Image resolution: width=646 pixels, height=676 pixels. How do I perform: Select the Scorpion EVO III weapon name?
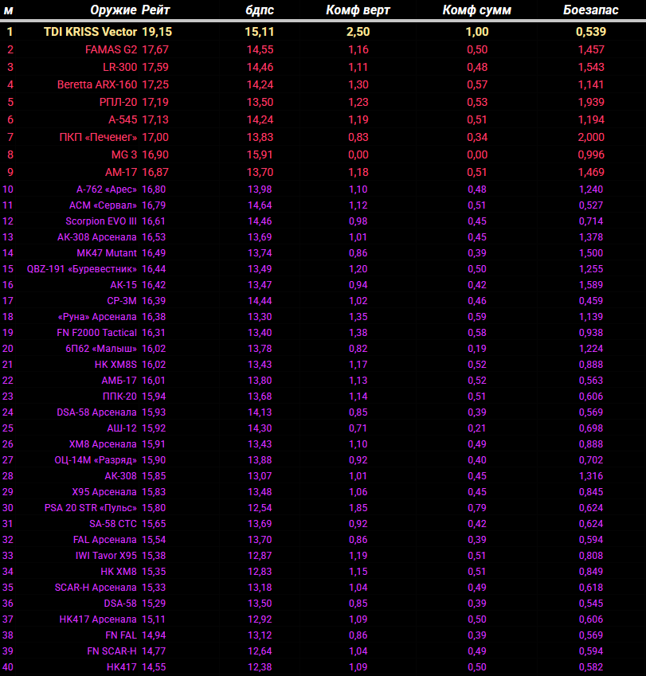101,221
